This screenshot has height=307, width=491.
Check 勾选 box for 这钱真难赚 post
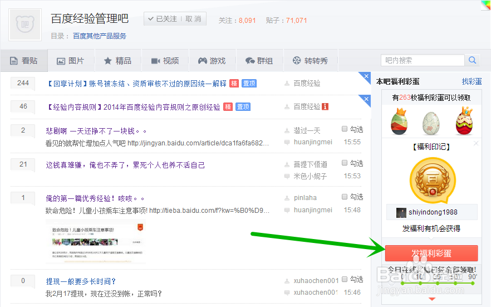pos(345,163)
